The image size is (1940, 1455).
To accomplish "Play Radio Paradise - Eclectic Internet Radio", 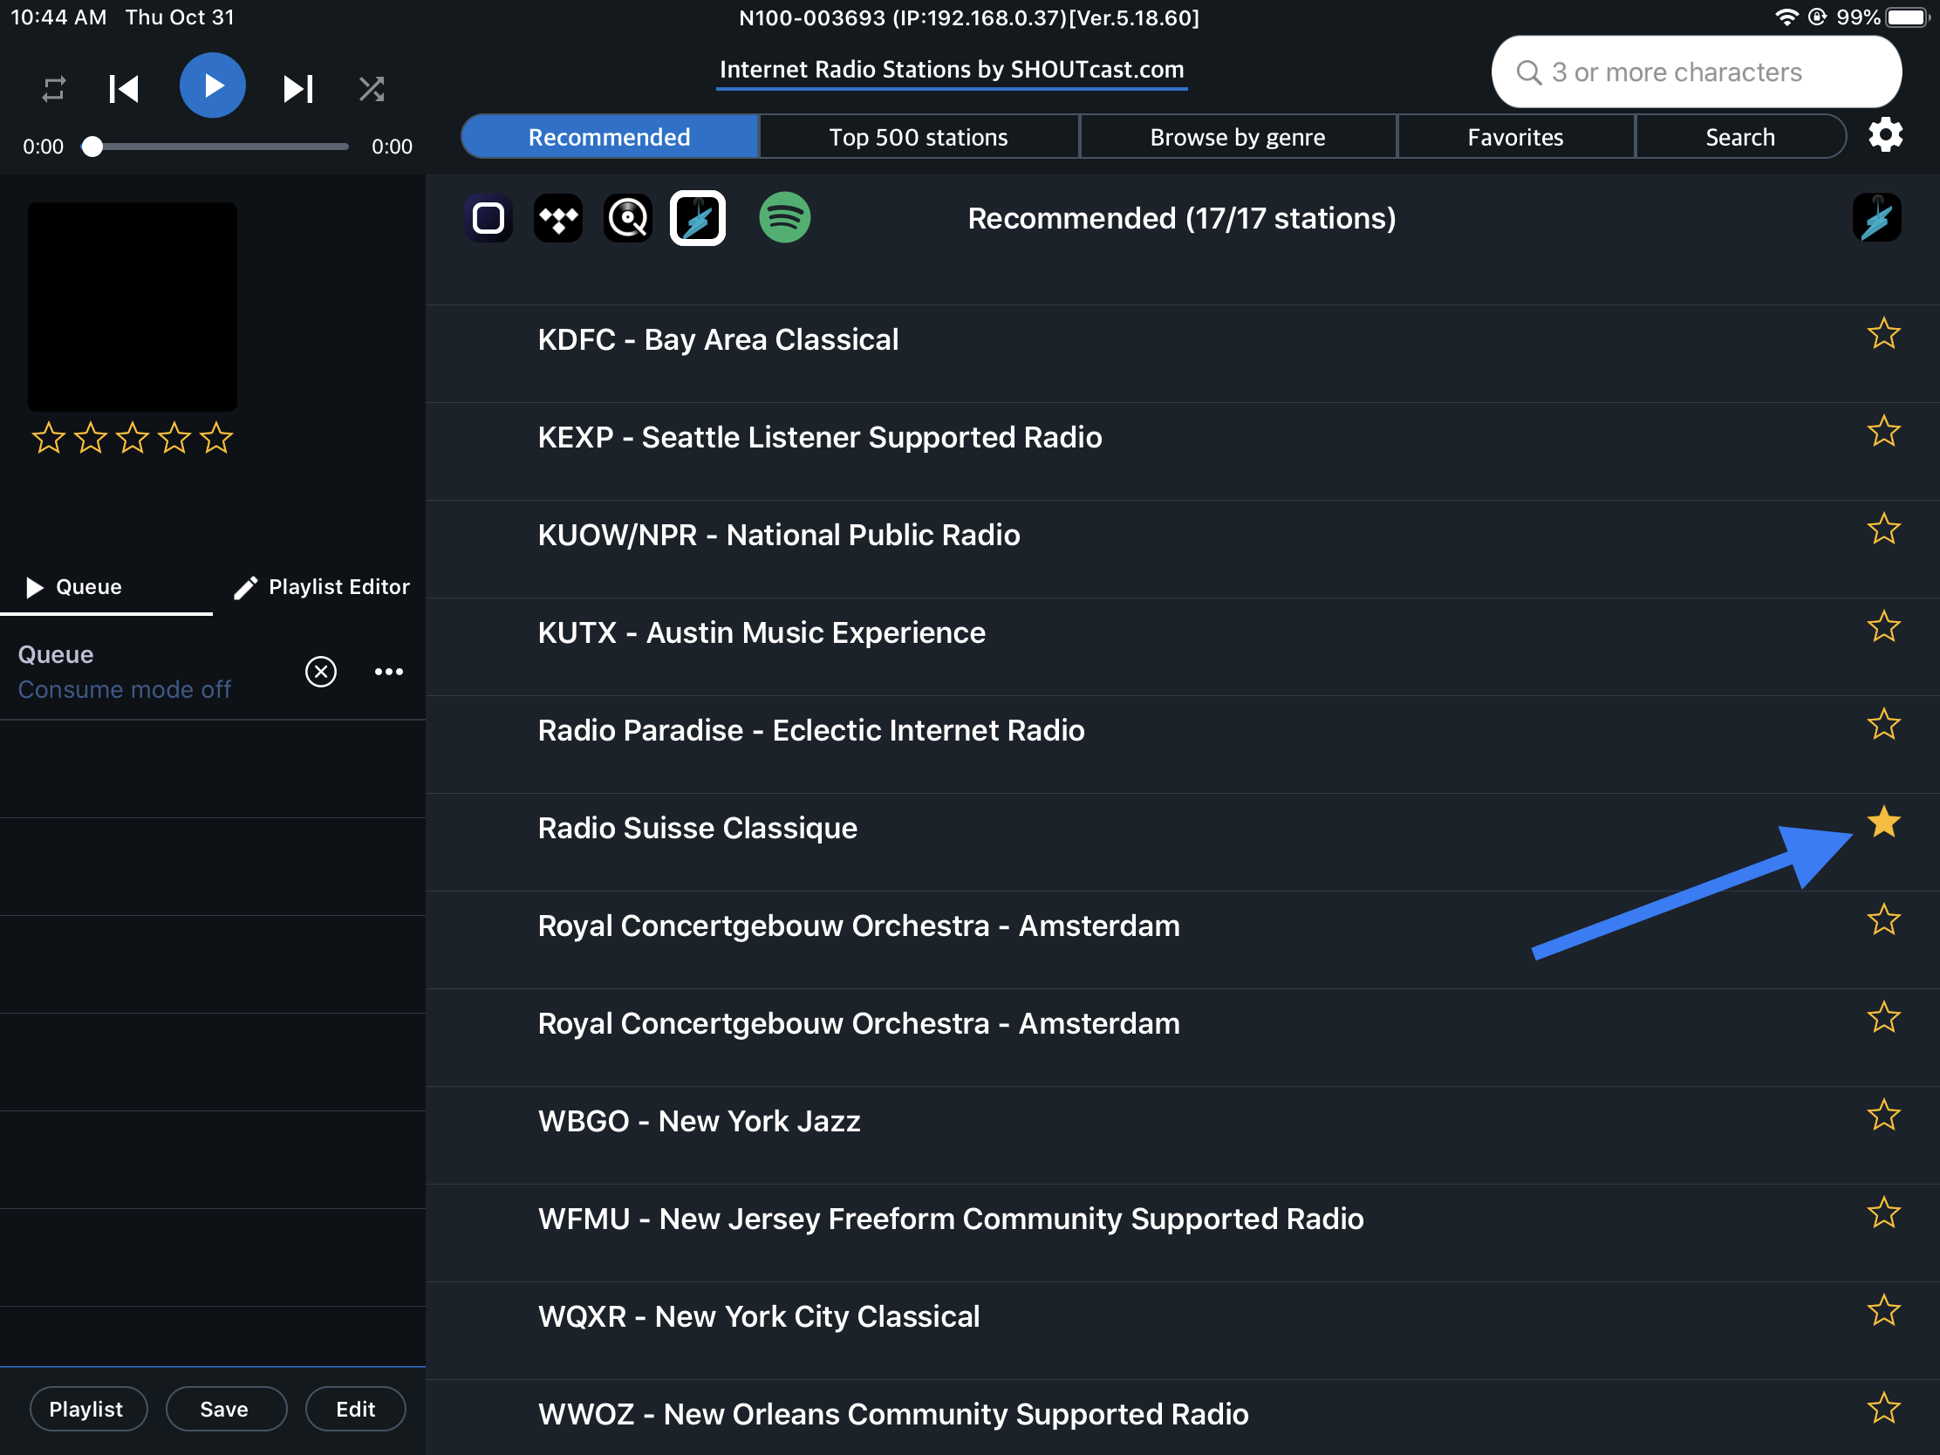I will [x=1182, y=745].
